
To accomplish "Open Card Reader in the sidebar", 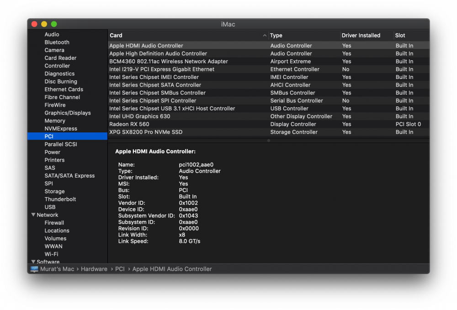I will tap(60, 58).
